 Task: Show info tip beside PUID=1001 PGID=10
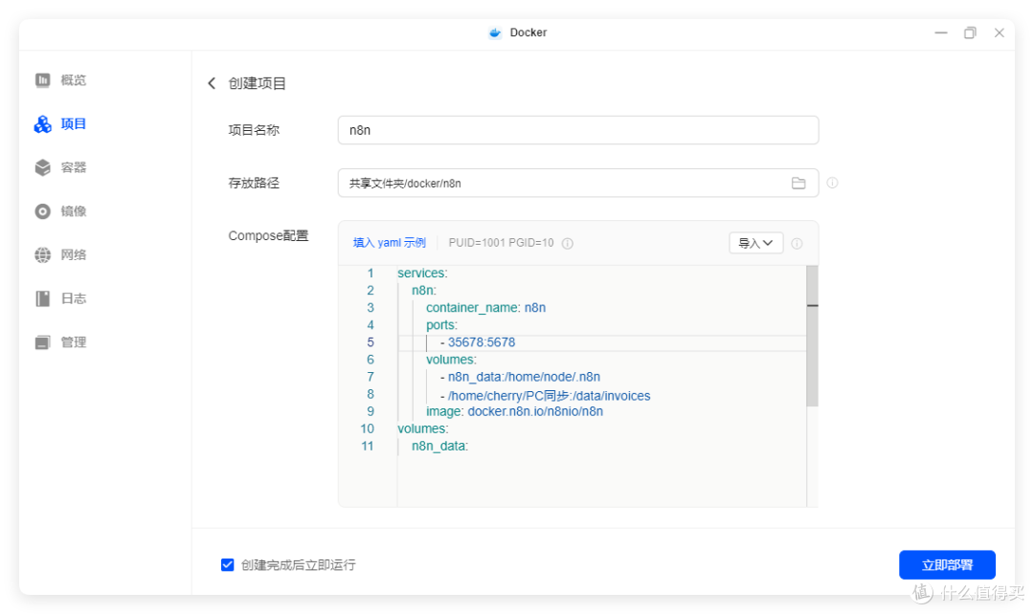point(567,243)
